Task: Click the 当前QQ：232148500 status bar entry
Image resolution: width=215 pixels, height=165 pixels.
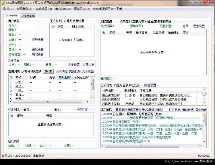Action: point(16,156)
